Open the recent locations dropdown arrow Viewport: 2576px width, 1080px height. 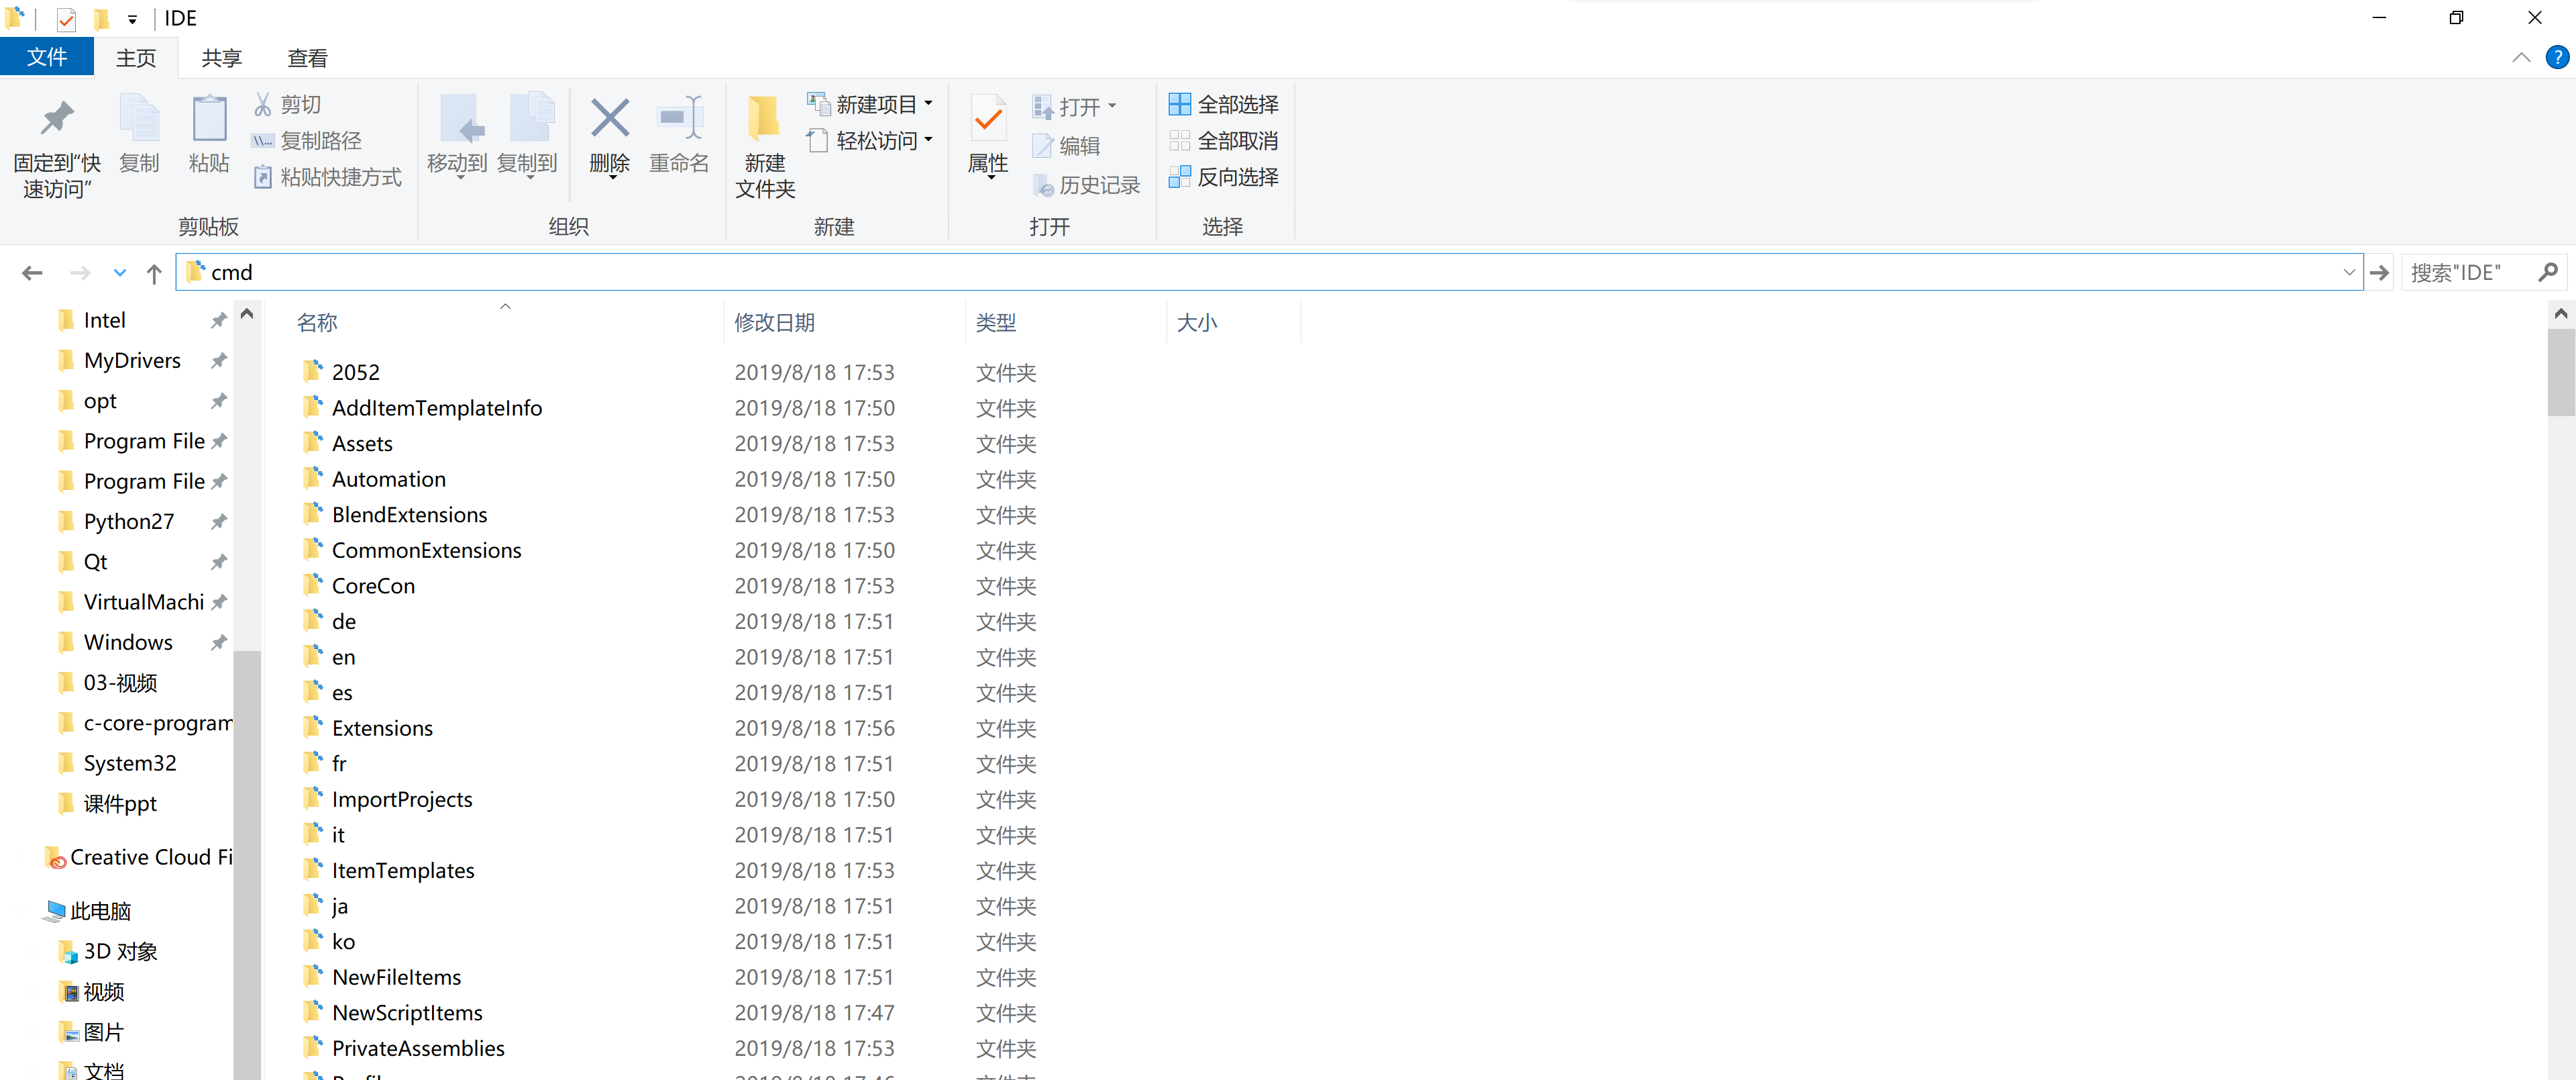[x=120, y=273]
